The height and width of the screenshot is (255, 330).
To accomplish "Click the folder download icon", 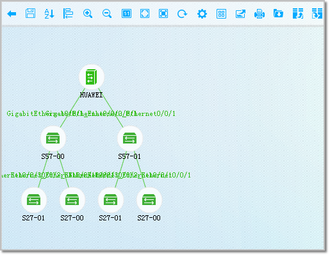I will [x=278, y=13].
